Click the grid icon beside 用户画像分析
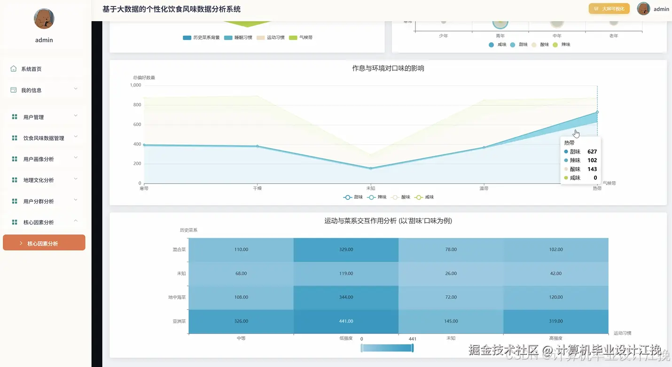This screenshot has height=367, width=672. [15, 159]
